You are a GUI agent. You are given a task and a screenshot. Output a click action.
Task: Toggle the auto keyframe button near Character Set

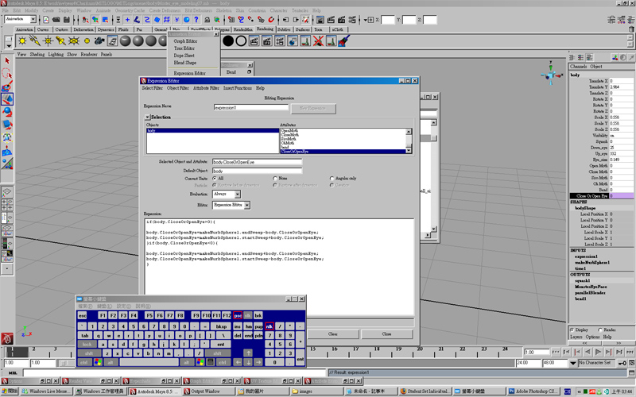622,363
